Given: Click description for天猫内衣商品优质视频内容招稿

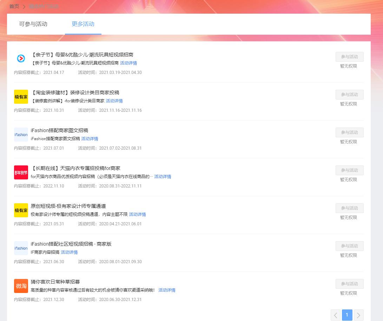Looking at the screenshot, I should coord(92,176).
